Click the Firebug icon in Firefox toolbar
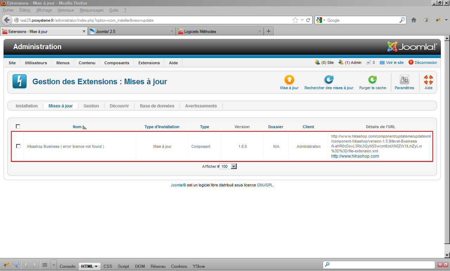The image size is (450, 271). 439,20
